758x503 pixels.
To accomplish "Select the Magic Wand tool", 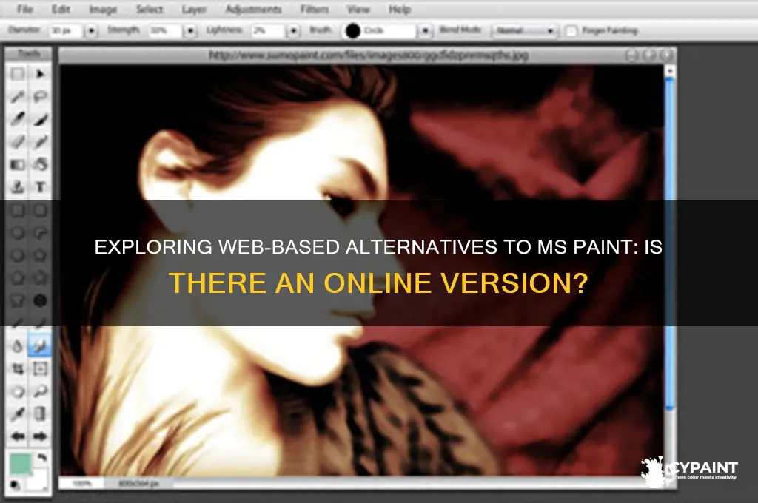I will [x=18, y=97].
